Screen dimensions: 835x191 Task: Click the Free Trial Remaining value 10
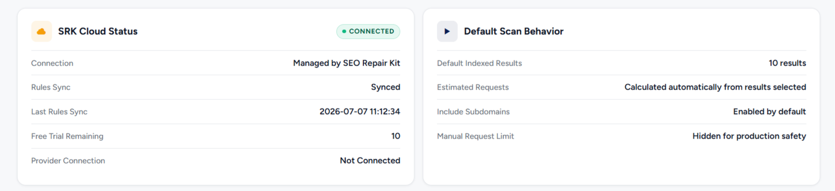(396, 136)
